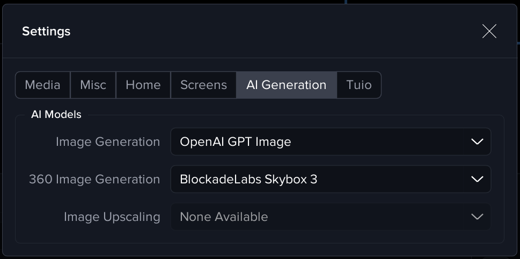Click the AI Models group heading
Image resolution: width=520 pixels, height=259 pixels.
pyautogui.click(x=56, y=114)
